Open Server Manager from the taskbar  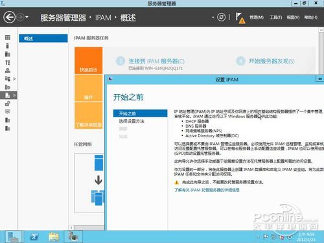13,237
